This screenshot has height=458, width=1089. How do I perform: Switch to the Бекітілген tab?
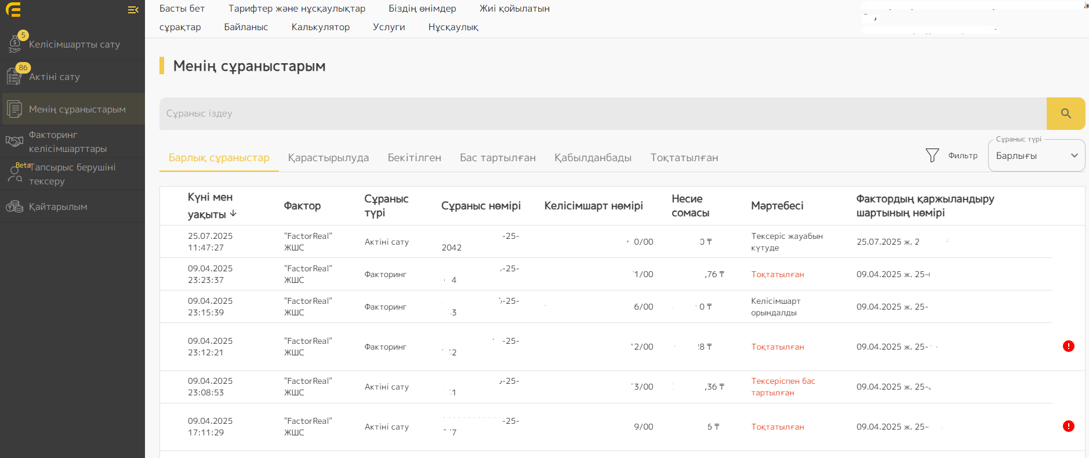[x=415, y=158]
